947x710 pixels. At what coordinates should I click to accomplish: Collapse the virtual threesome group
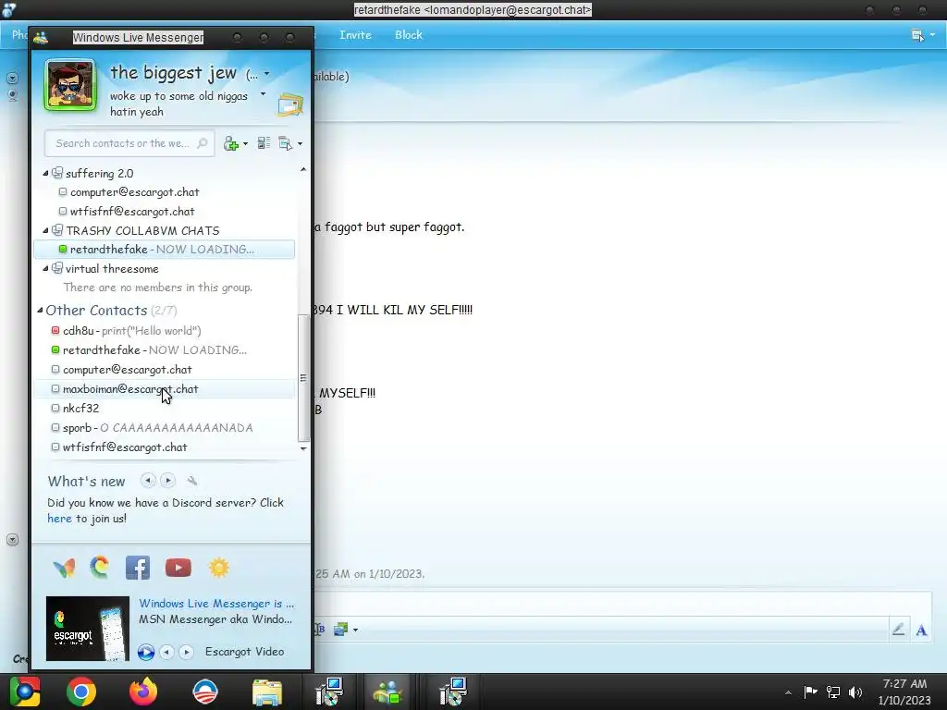click(x=45, y=269)
